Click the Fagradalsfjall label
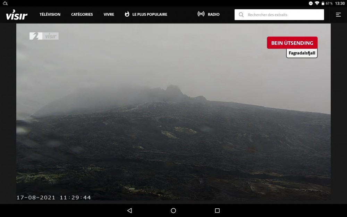Image resolution: width=347 pixels, height=217 pixels. click(302, 53)
